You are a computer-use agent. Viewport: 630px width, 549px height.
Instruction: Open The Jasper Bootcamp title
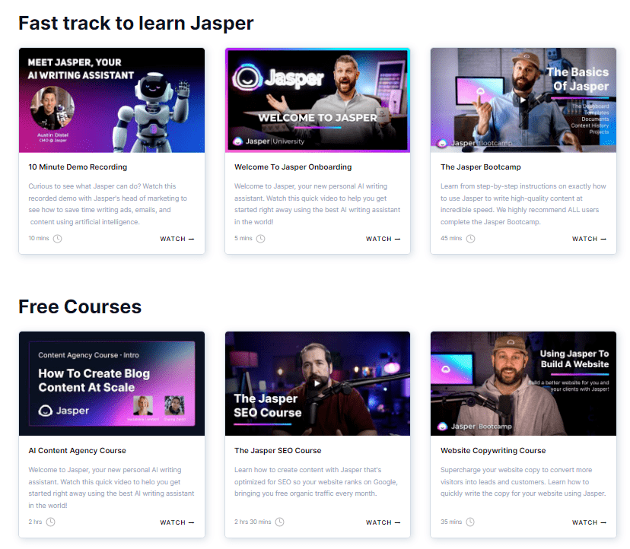(x=481, y=167)
